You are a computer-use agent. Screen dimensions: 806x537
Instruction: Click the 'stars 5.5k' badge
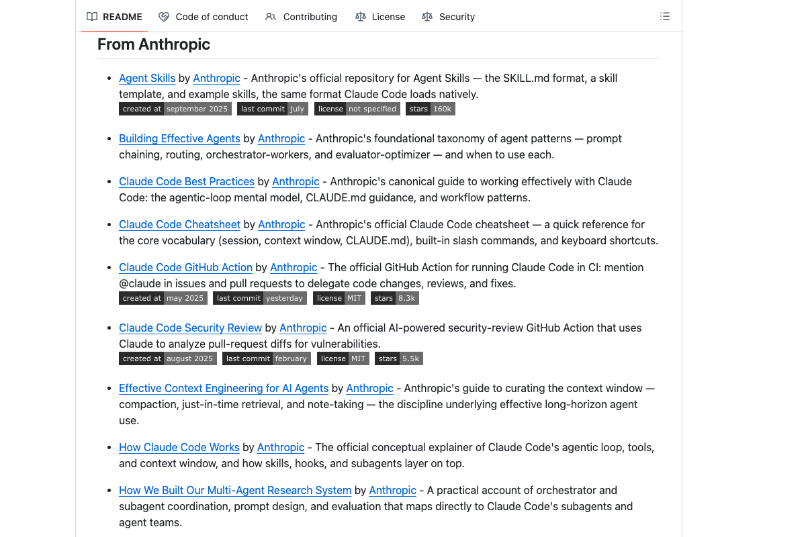pos(399,358)
